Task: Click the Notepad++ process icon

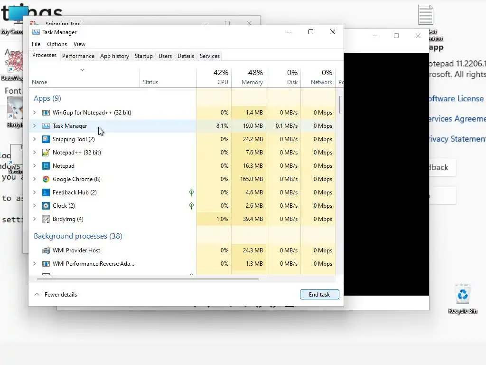Action: pyautogui.click(x=46, y=153)
